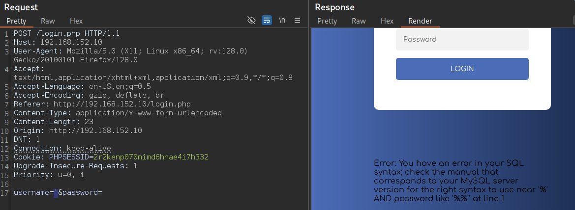The height and width of the screenshot is (210, 575).
Task: Show the Response Hex tab
Action: (x=387, y=21)
